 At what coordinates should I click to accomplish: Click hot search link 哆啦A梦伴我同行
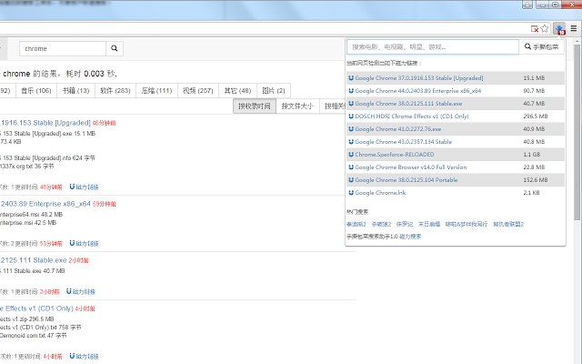467,224
